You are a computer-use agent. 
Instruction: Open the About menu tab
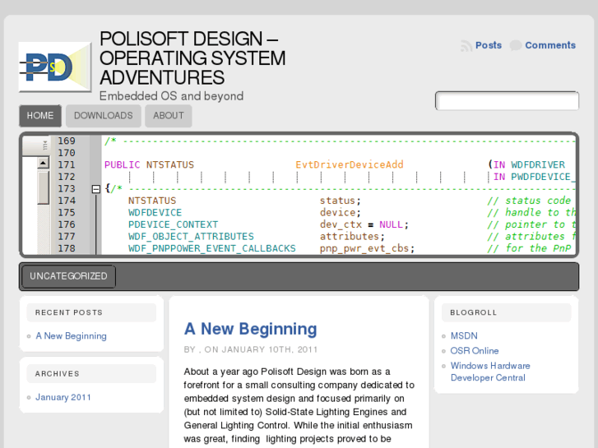tap(169, 116)
